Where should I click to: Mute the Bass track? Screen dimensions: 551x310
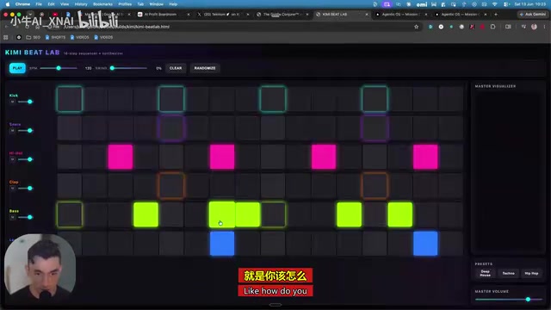[13, 217]
